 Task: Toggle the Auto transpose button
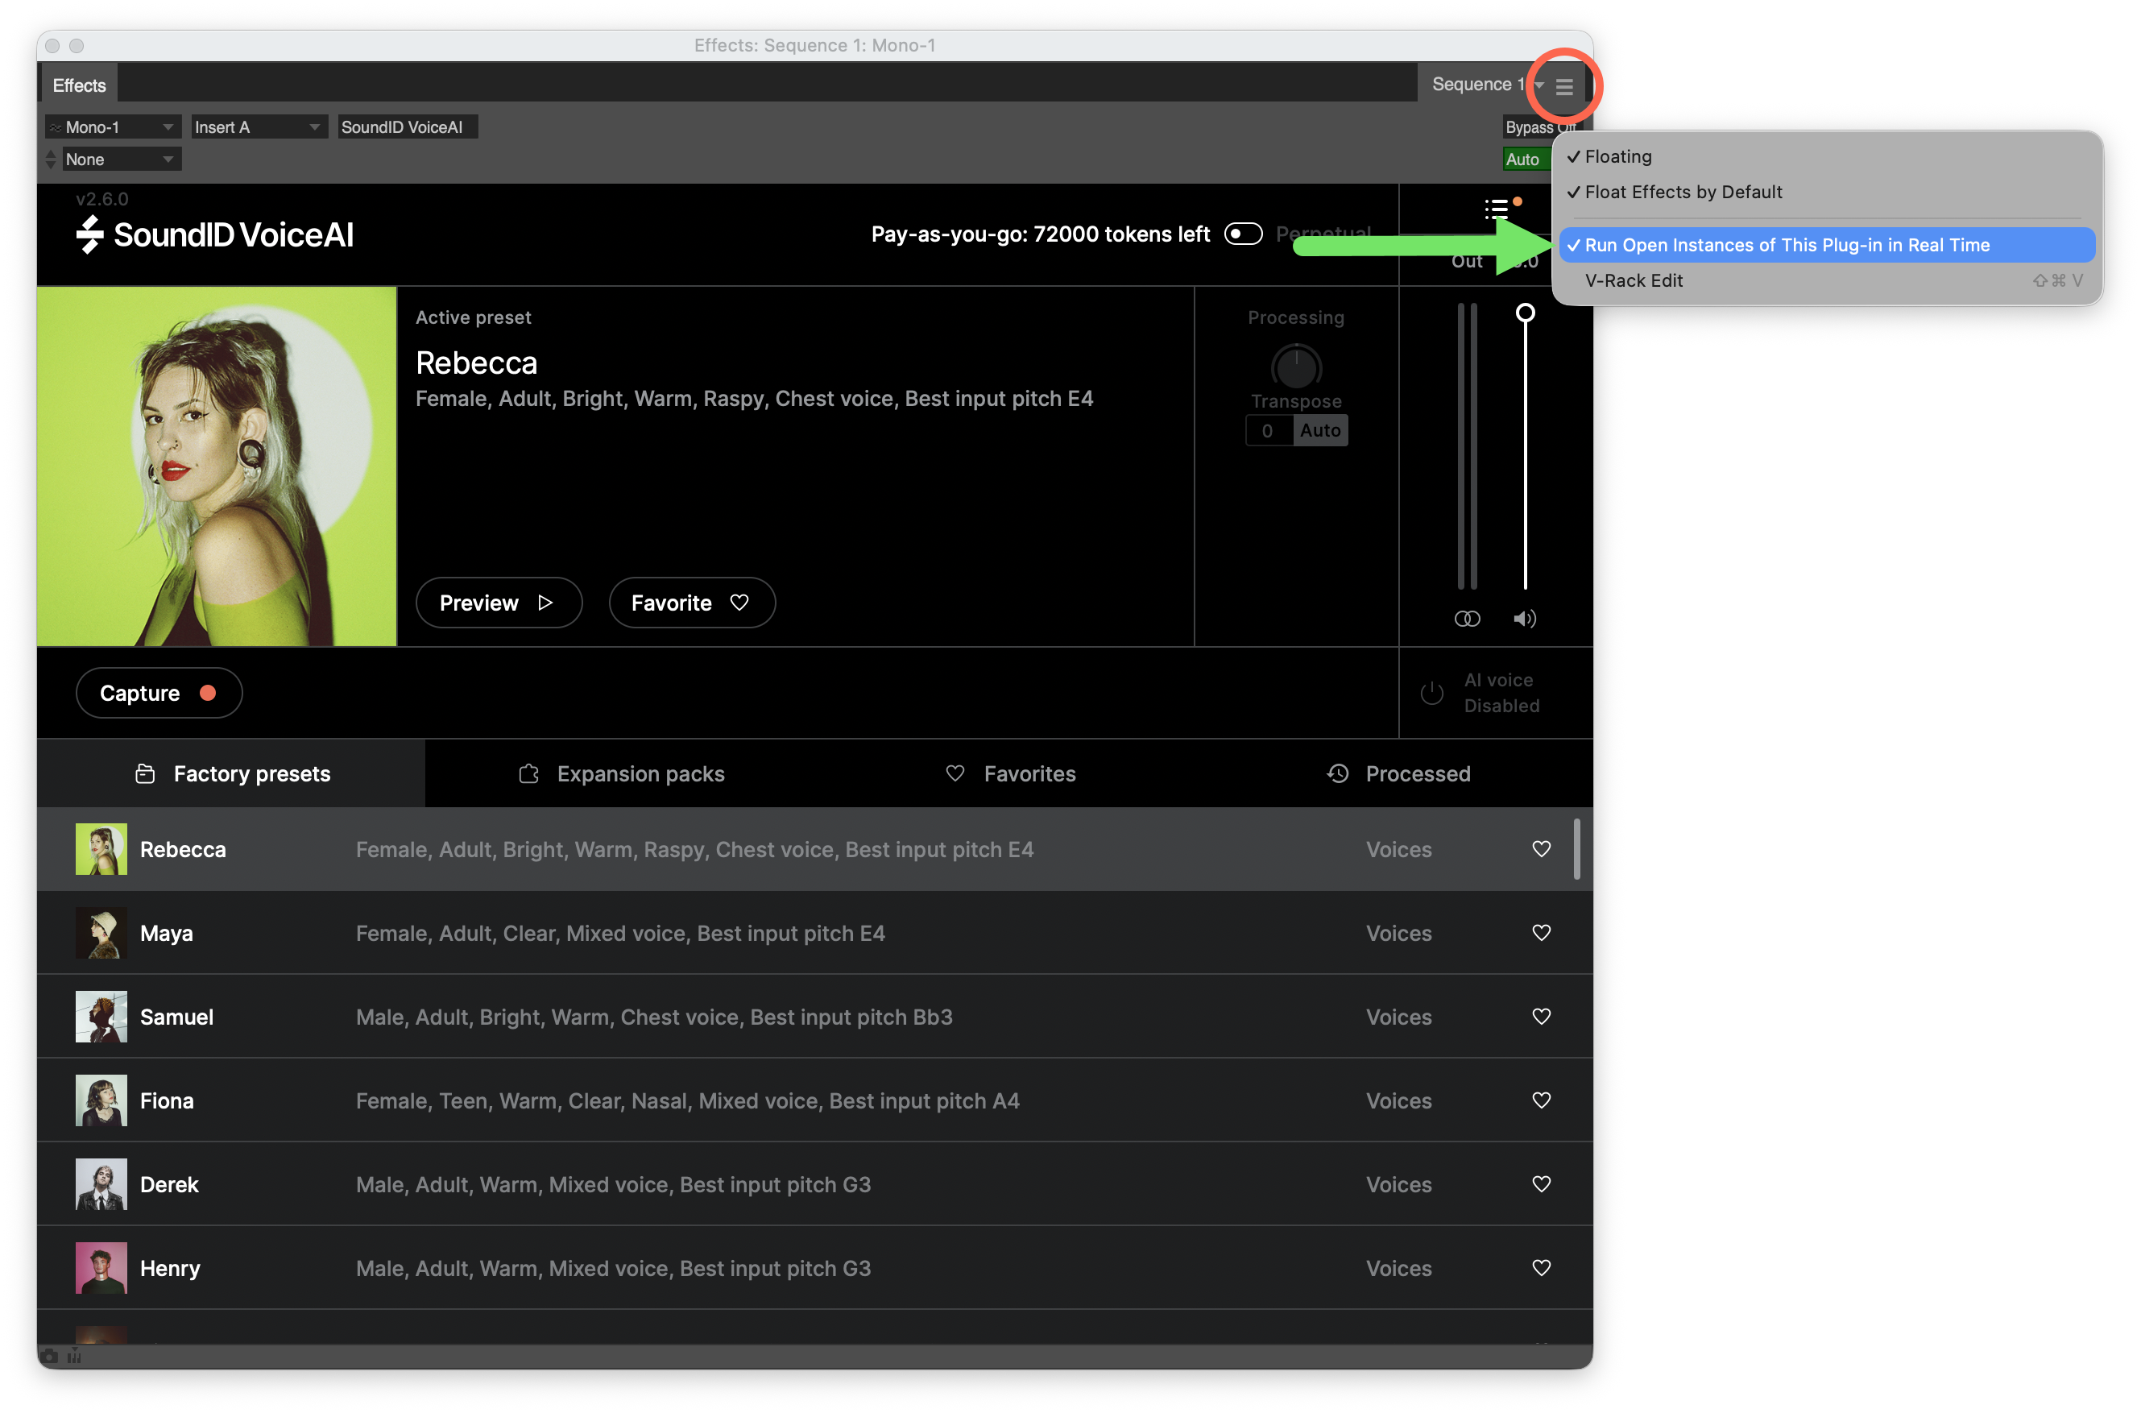coord(1320,431)
